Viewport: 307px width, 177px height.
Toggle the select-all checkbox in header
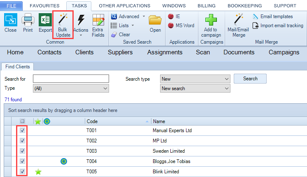pyautogui.click(x=23, y=121)
